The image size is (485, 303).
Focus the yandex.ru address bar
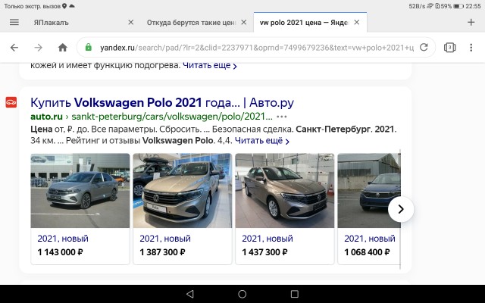point(256,48)
